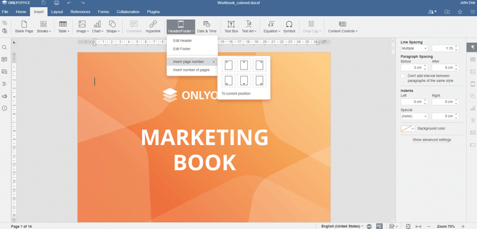Choose Edit Footer menu item

(192, 49)
